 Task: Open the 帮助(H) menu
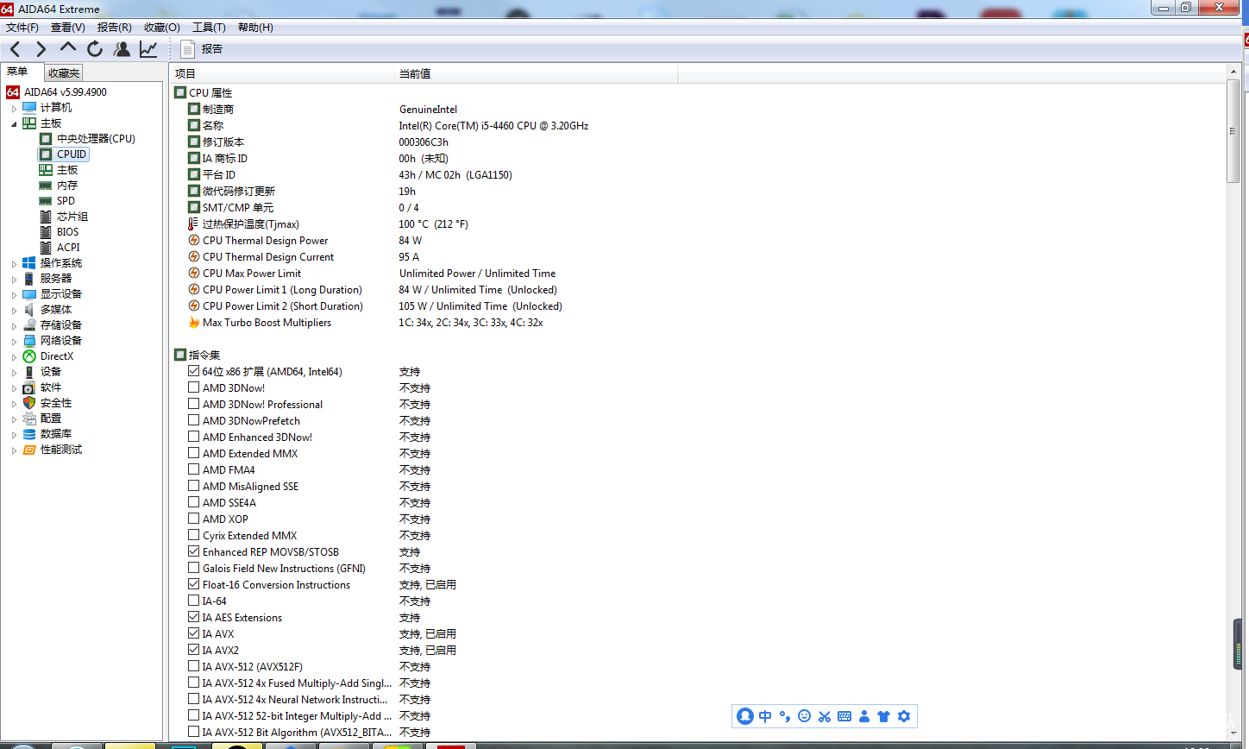[x=255, y=28]
